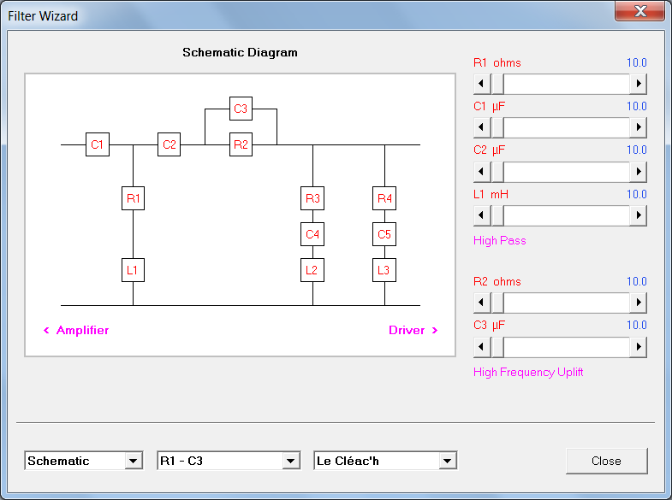672x500 pixels.
Task: Click left arrow of C3 µF slider
Action: click(482, 347)
